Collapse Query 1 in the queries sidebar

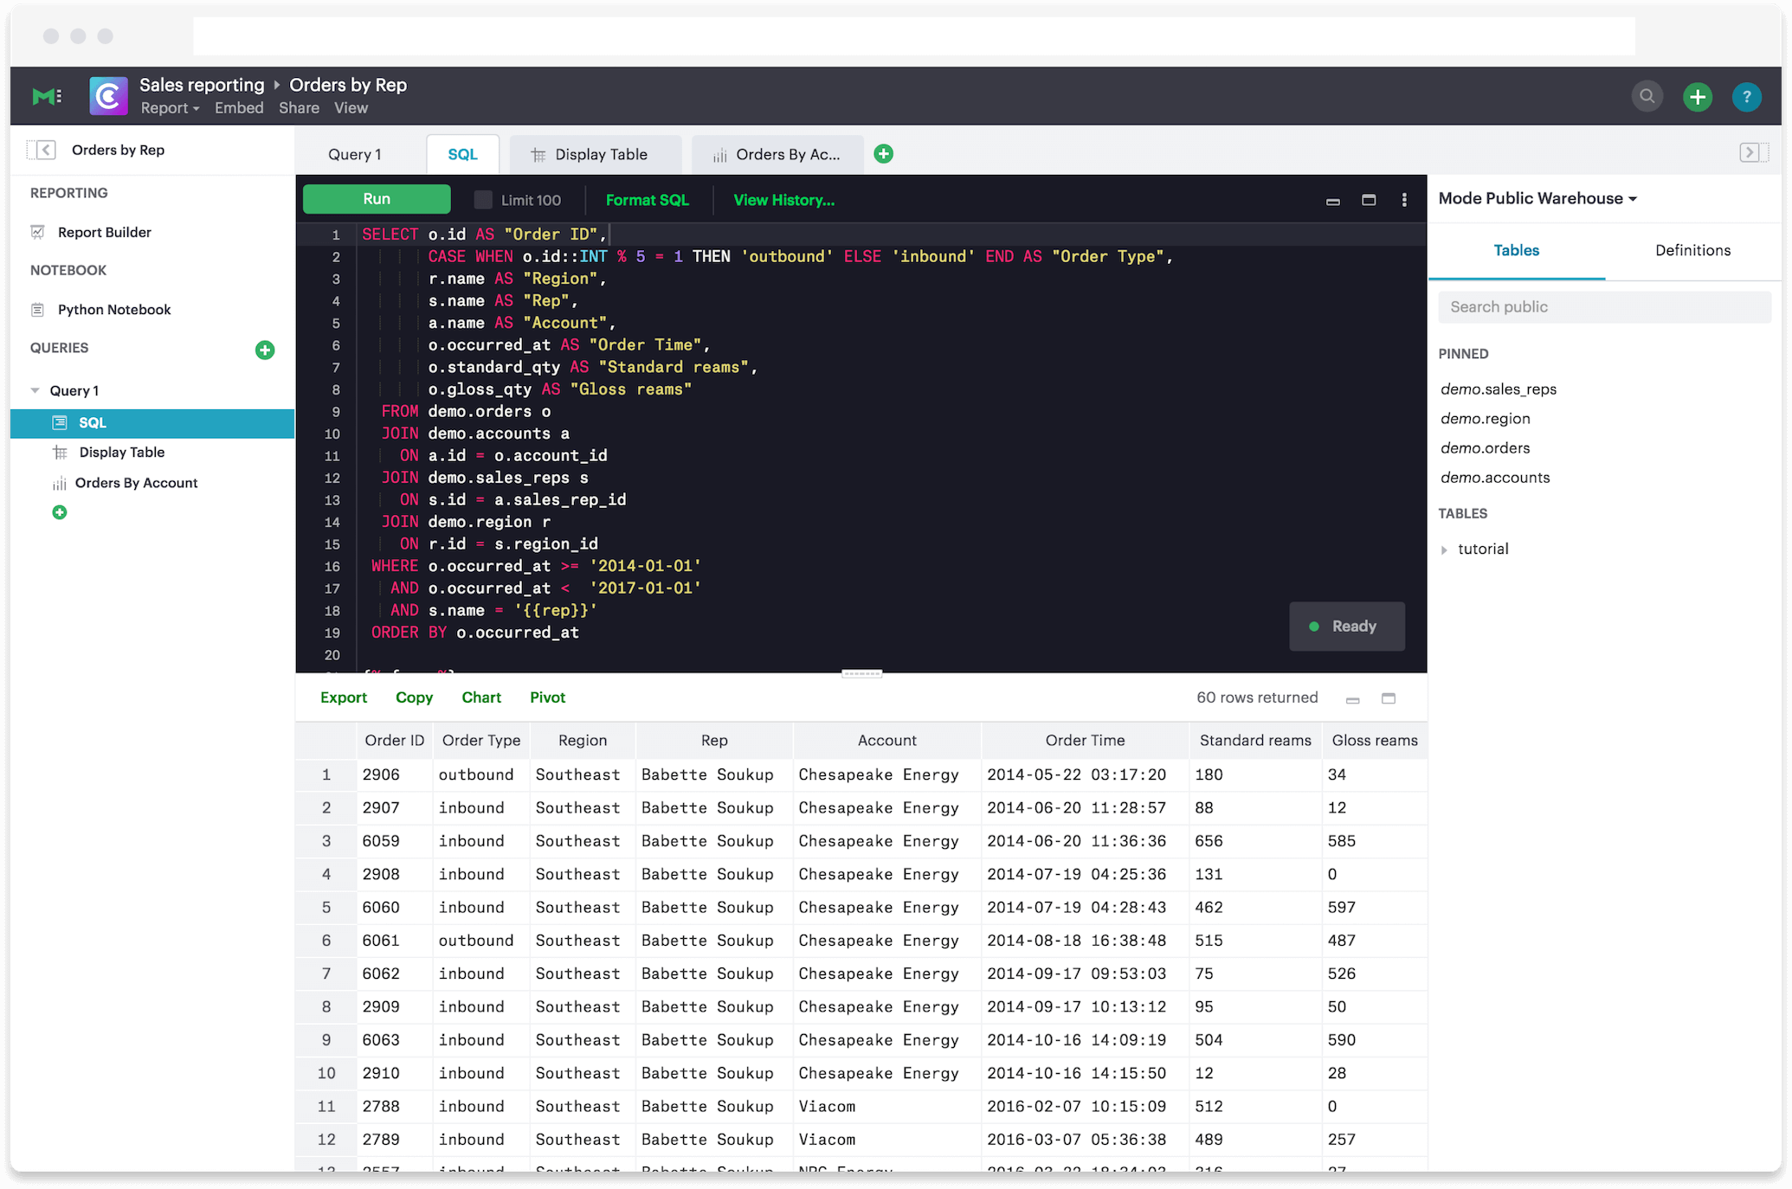pyautogui.click(x=35, y=389)
